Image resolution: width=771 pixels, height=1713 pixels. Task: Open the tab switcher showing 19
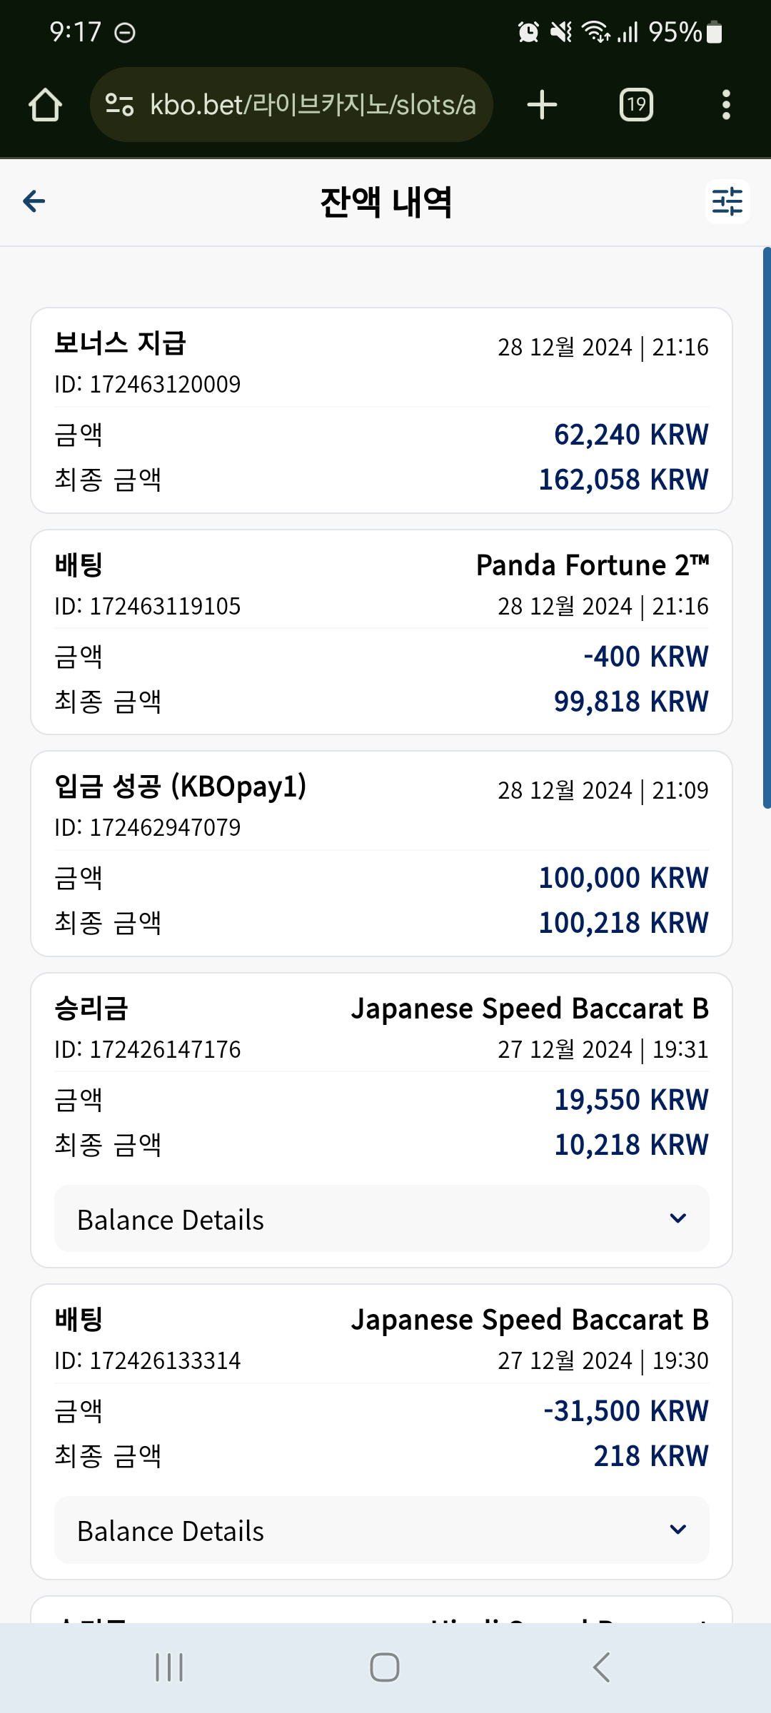click(x=636, y=105)
